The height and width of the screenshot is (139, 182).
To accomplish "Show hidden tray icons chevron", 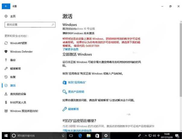I will [x=146, y=135].
